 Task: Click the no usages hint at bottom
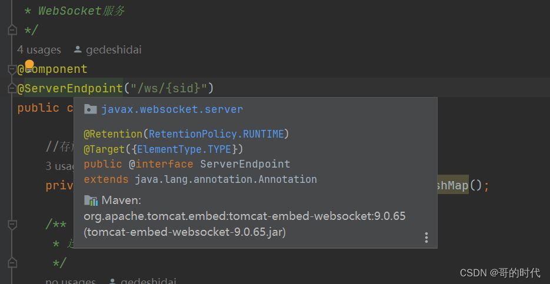click(x=71, y=282)
